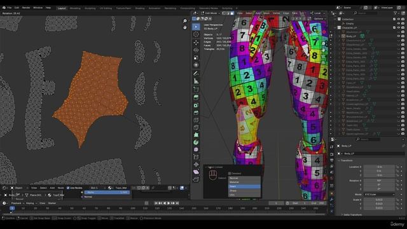
Task: Enable edge select mode
Action: 228,13
